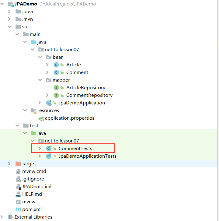Select the CommentRepository name

click(x=89, y=95)
